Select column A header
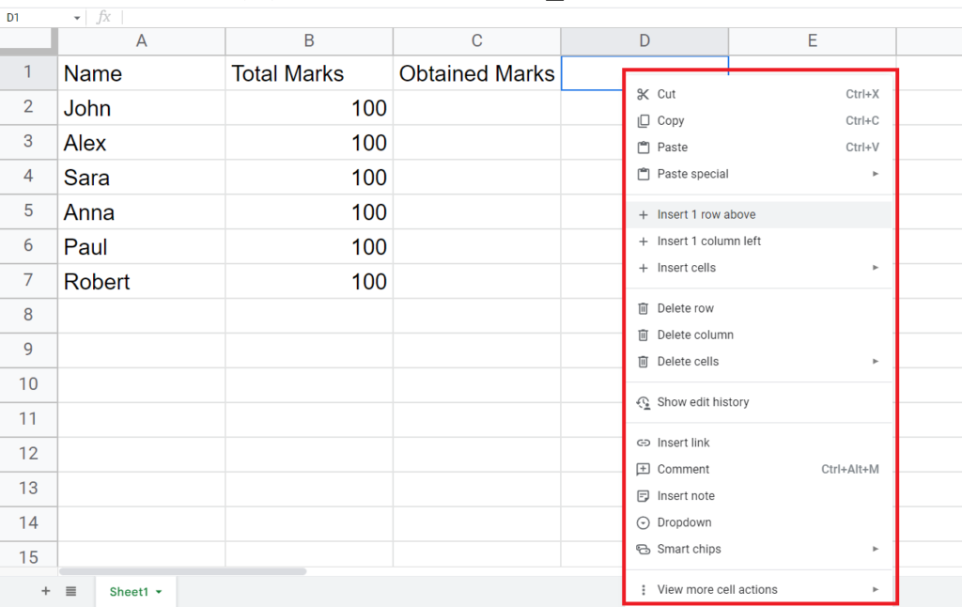 (142, 41)
